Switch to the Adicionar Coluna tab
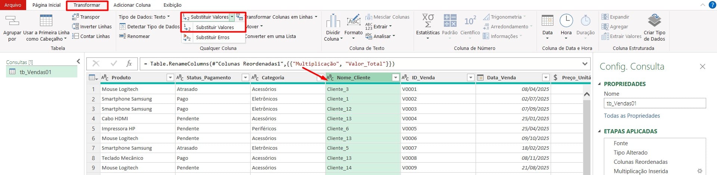Viewport: 717px width, 175px height. pos(132,5)
